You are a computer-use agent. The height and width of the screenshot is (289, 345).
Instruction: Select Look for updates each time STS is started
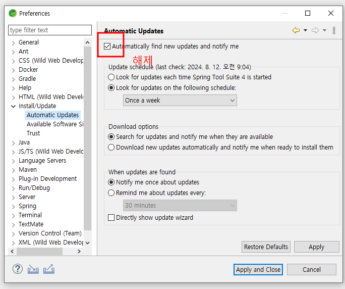(x=111, y=77)
